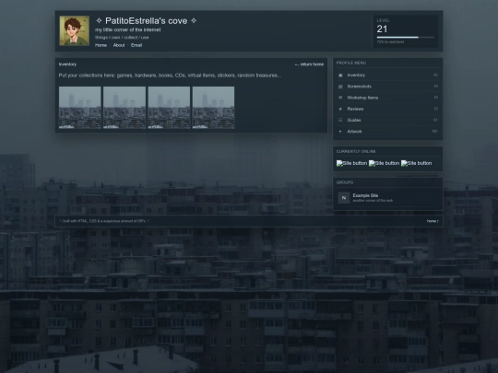The image size is (498, 373).
Task: Open the third inventory thumbnail
Action: (169, 108)
